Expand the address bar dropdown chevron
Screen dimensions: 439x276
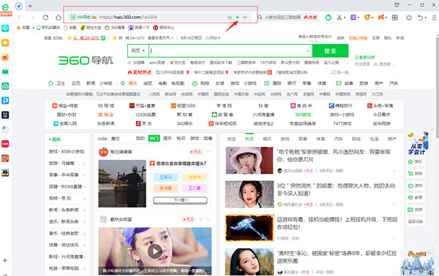click(x=245, y=18)
